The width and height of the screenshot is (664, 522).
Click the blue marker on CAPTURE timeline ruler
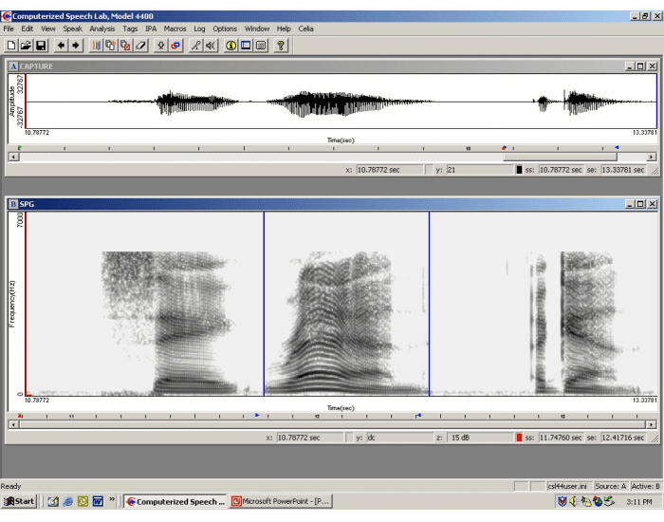click(x=617, y=147)
